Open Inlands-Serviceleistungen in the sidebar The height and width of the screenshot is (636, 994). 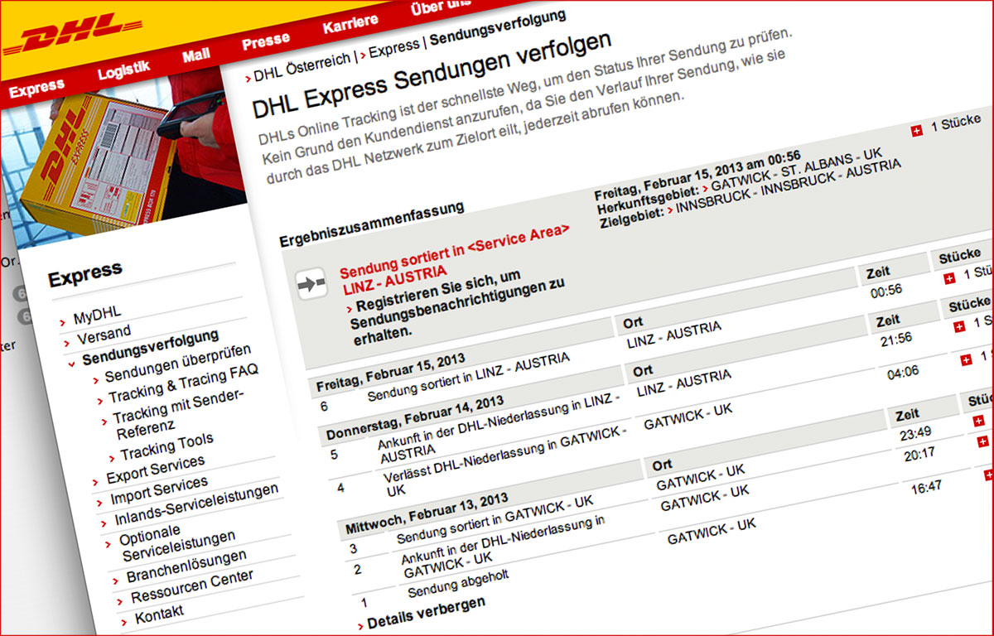click(x=196, y=506)
